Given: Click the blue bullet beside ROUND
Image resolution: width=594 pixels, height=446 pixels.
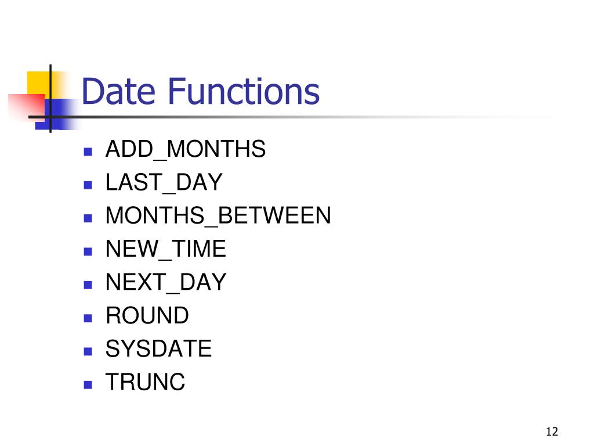Looking at the screenshot, I should point(88,318).
